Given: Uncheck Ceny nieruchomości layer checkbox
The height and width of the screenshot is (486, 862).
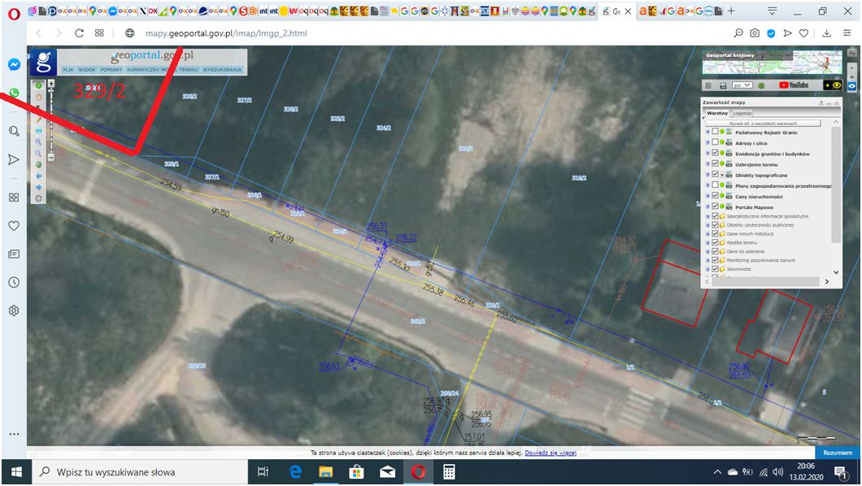Looking at the screenshot, I should point(715,195).
